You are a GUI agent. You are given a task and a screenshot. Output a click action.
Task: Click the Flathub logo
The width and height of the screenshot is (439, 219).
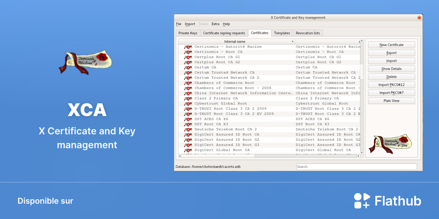[x=387, y=201]
